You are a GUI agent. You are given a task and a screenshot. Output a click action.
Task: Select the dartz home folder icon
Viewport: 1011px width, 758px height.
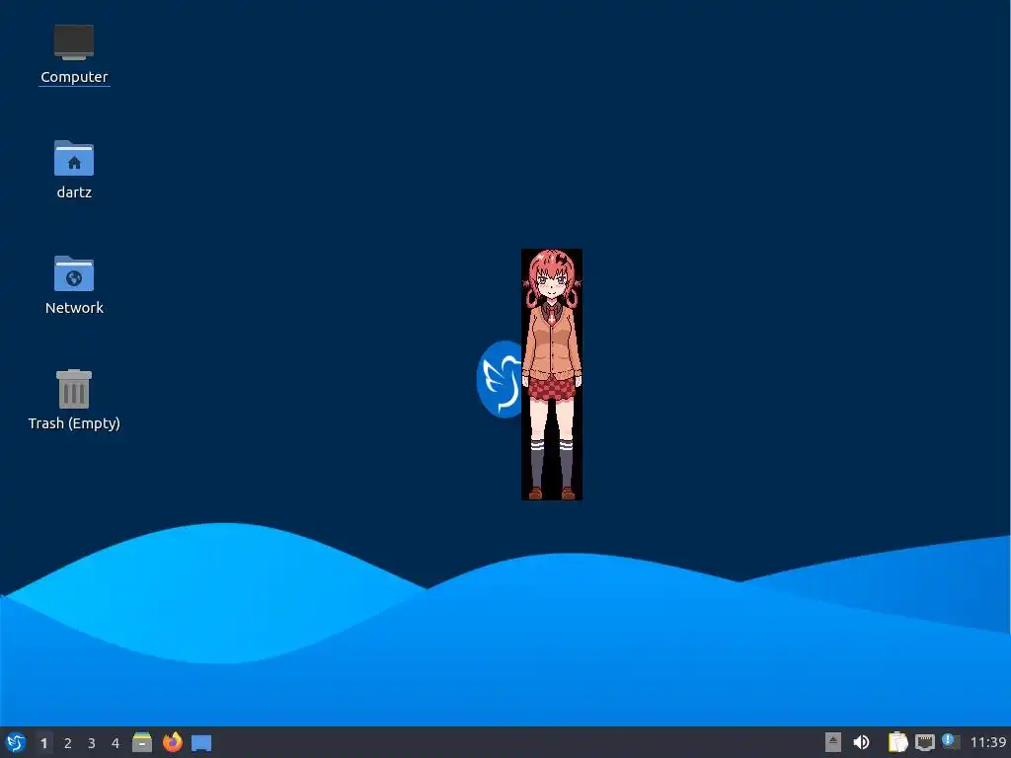(x=74, y=158)
